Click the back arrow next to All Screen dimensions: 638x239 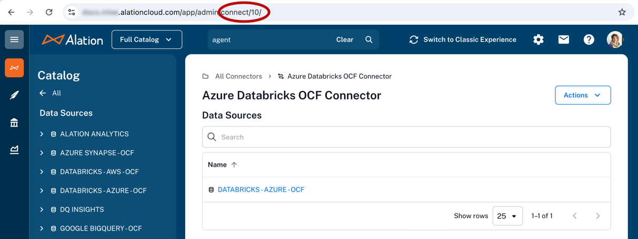(43, 93)
